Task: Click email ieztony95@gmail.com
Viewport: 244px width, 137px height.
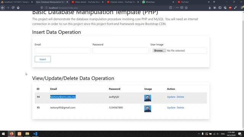Action: (x=63, y=107)
